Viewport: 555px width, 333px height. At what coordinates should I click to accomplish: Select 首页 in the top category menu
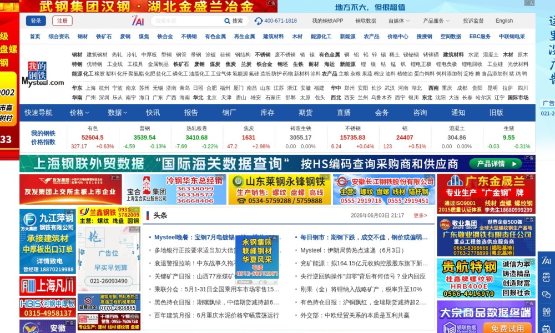tap(35, 37)
